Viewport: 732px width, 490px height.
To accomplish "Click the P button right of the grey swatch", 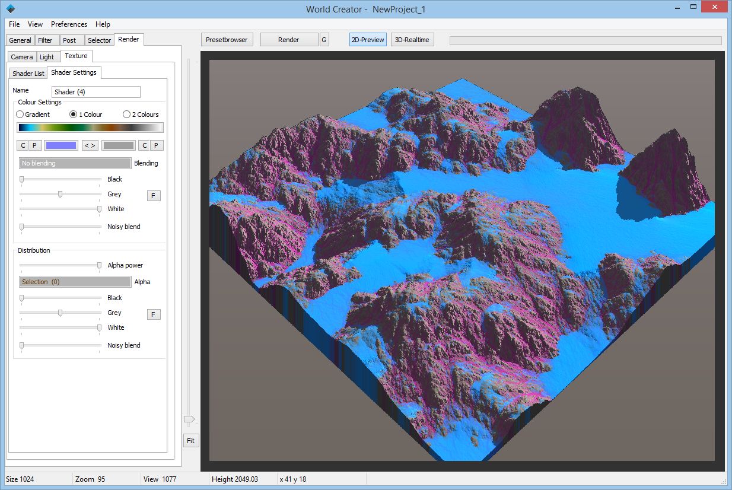I will point(156,145).
